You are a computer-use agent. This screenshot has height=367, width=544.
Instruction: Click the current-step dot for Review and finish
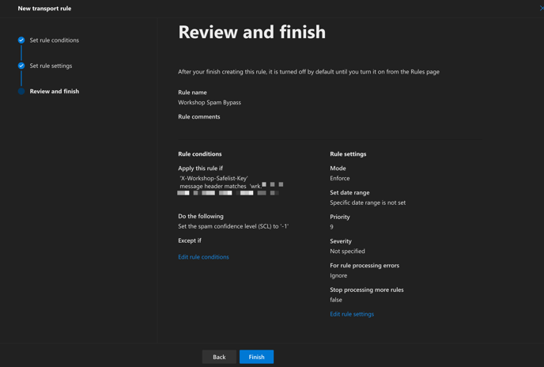point(21,92)
